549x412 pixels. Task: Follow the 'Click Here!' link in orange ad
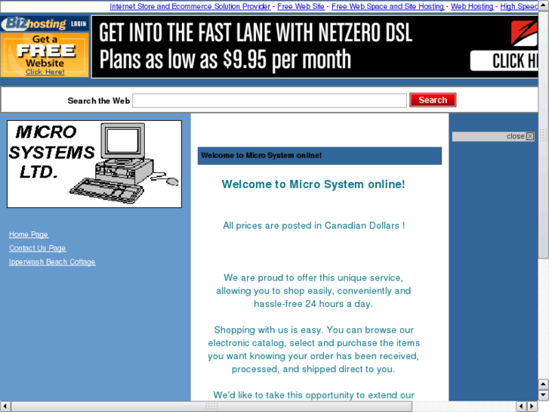pos(45,72)
